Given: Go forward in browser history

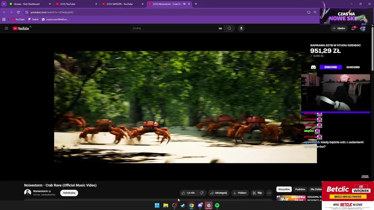Looking at the screenshot, I should pyautogui.click(x=11, y=12).
